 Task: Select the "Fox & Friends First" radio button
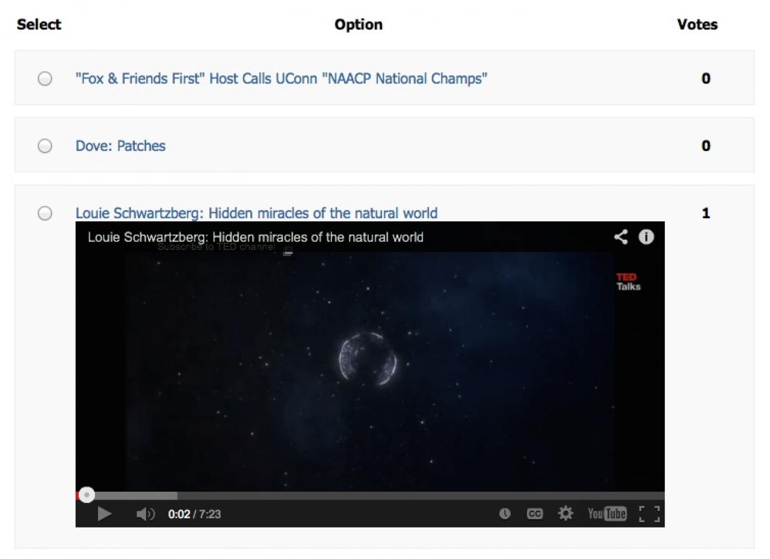point(45,79)
